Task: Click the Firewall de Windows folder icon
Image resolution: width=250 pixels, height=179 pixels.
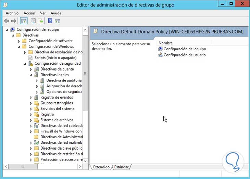Action: click(36, 131)
